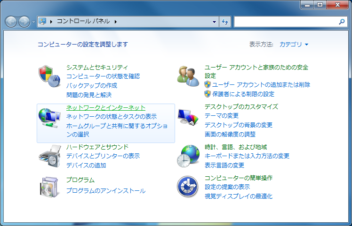Click the Ease of Access icon
Image resolution: width=352 pixels, height=226 pixels.
click(188, 186)
